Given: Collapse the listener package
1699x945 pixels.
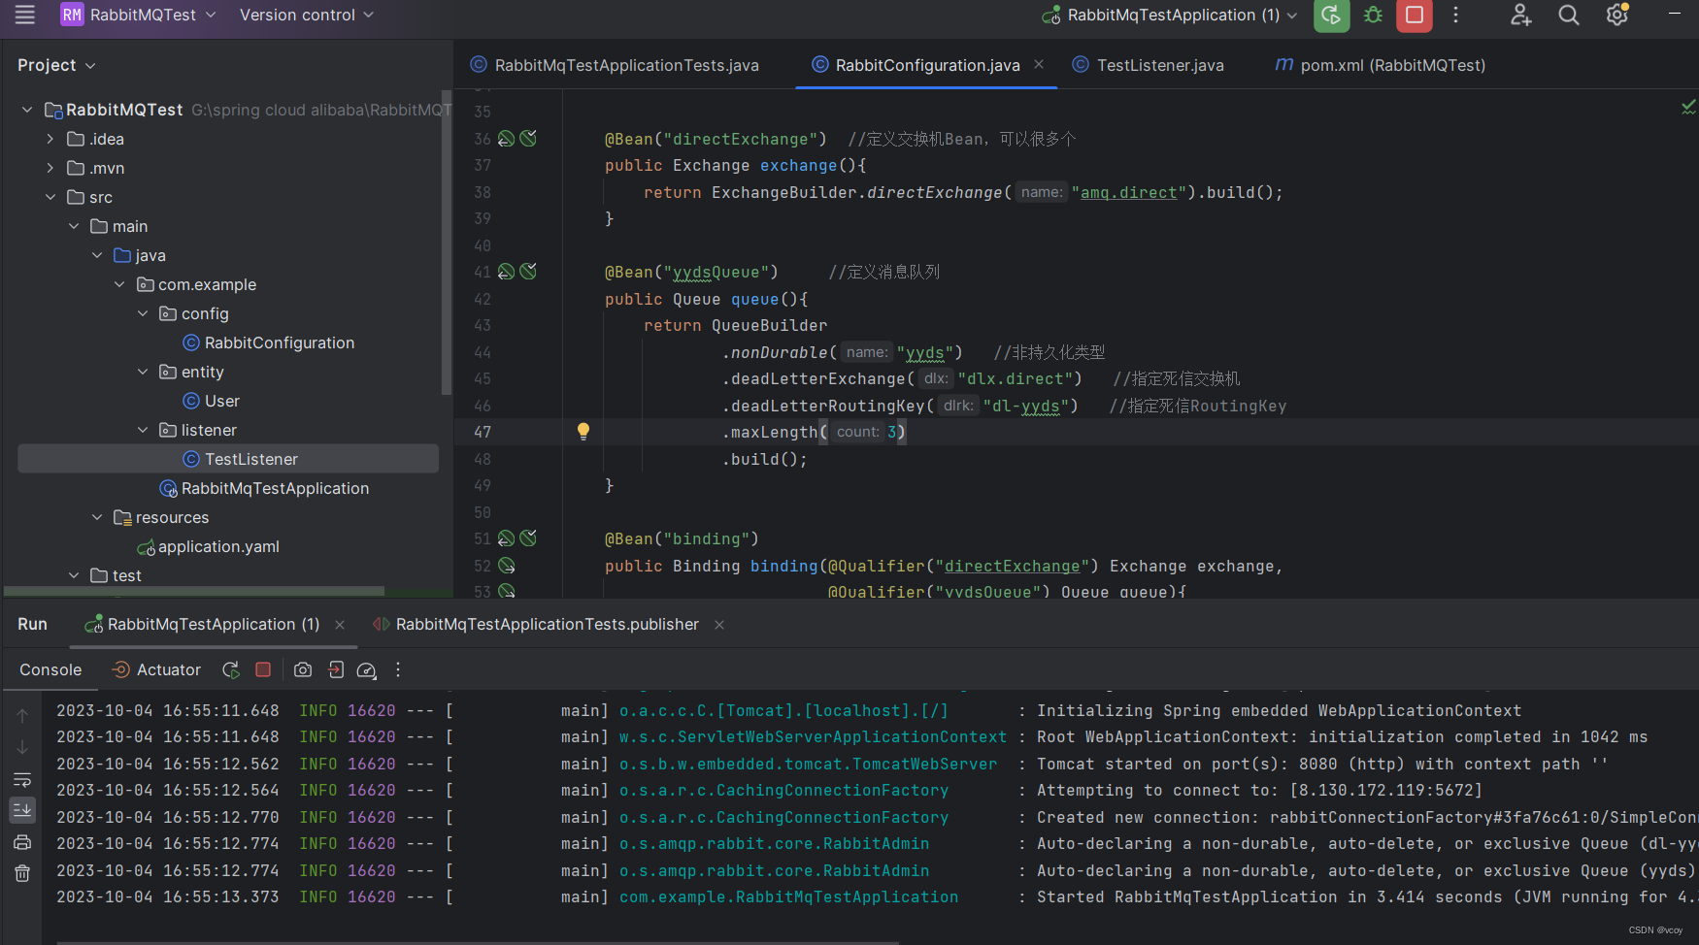Looking at the screenshot, I should pyautogui.click(x=143, y=430).
